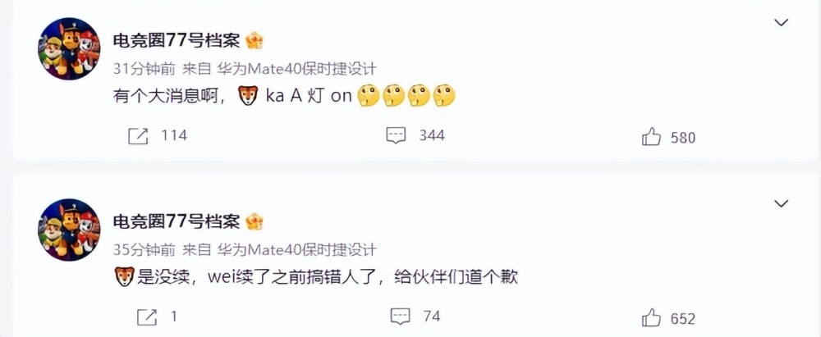Click the crown badge in first post header
This screenshot has height=337, width=821.
click(255, 41)
